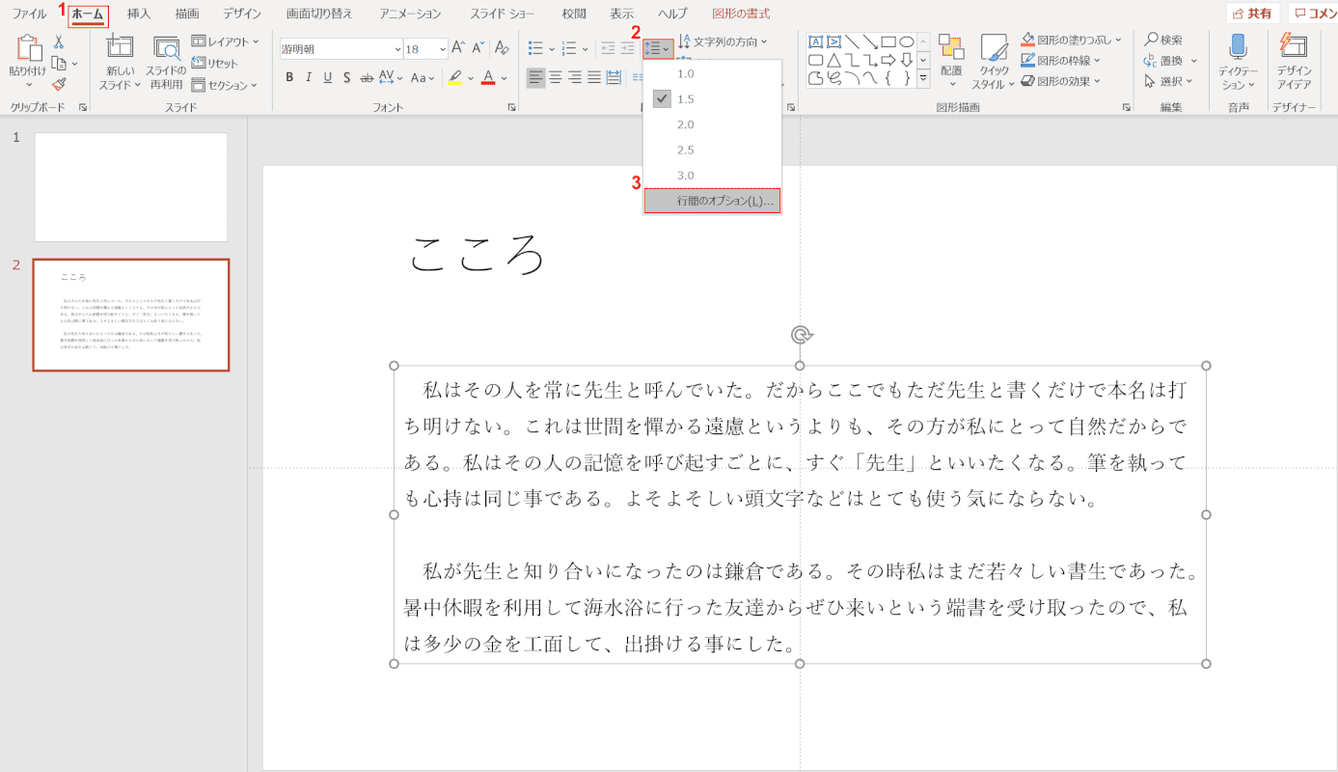The image size is (1338, 772).
Task: Open the Insert (挿入) tab
Action: [139, 14]
